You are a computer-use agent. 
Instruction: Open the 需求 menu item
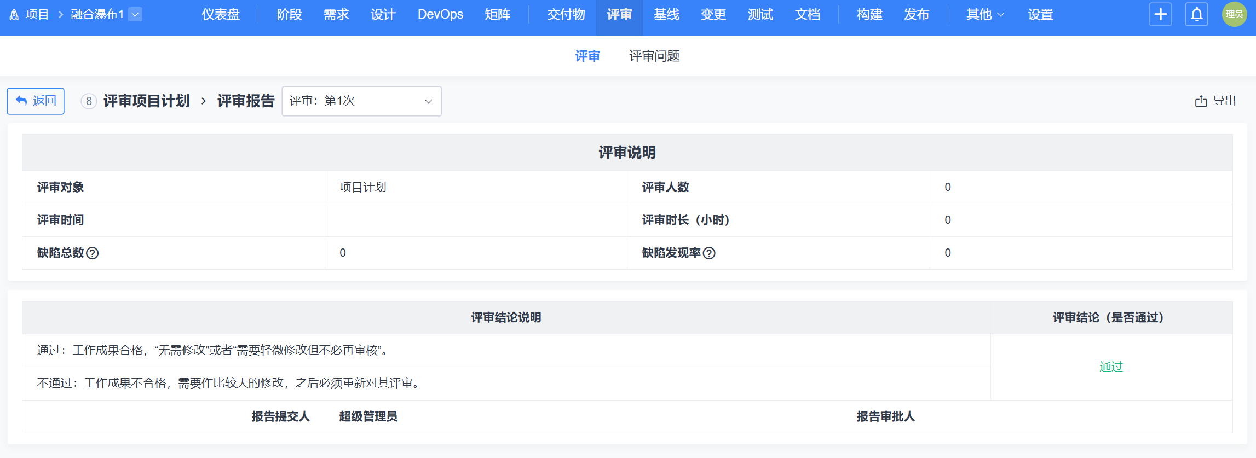pyautogui.click(x=336, y=15)
